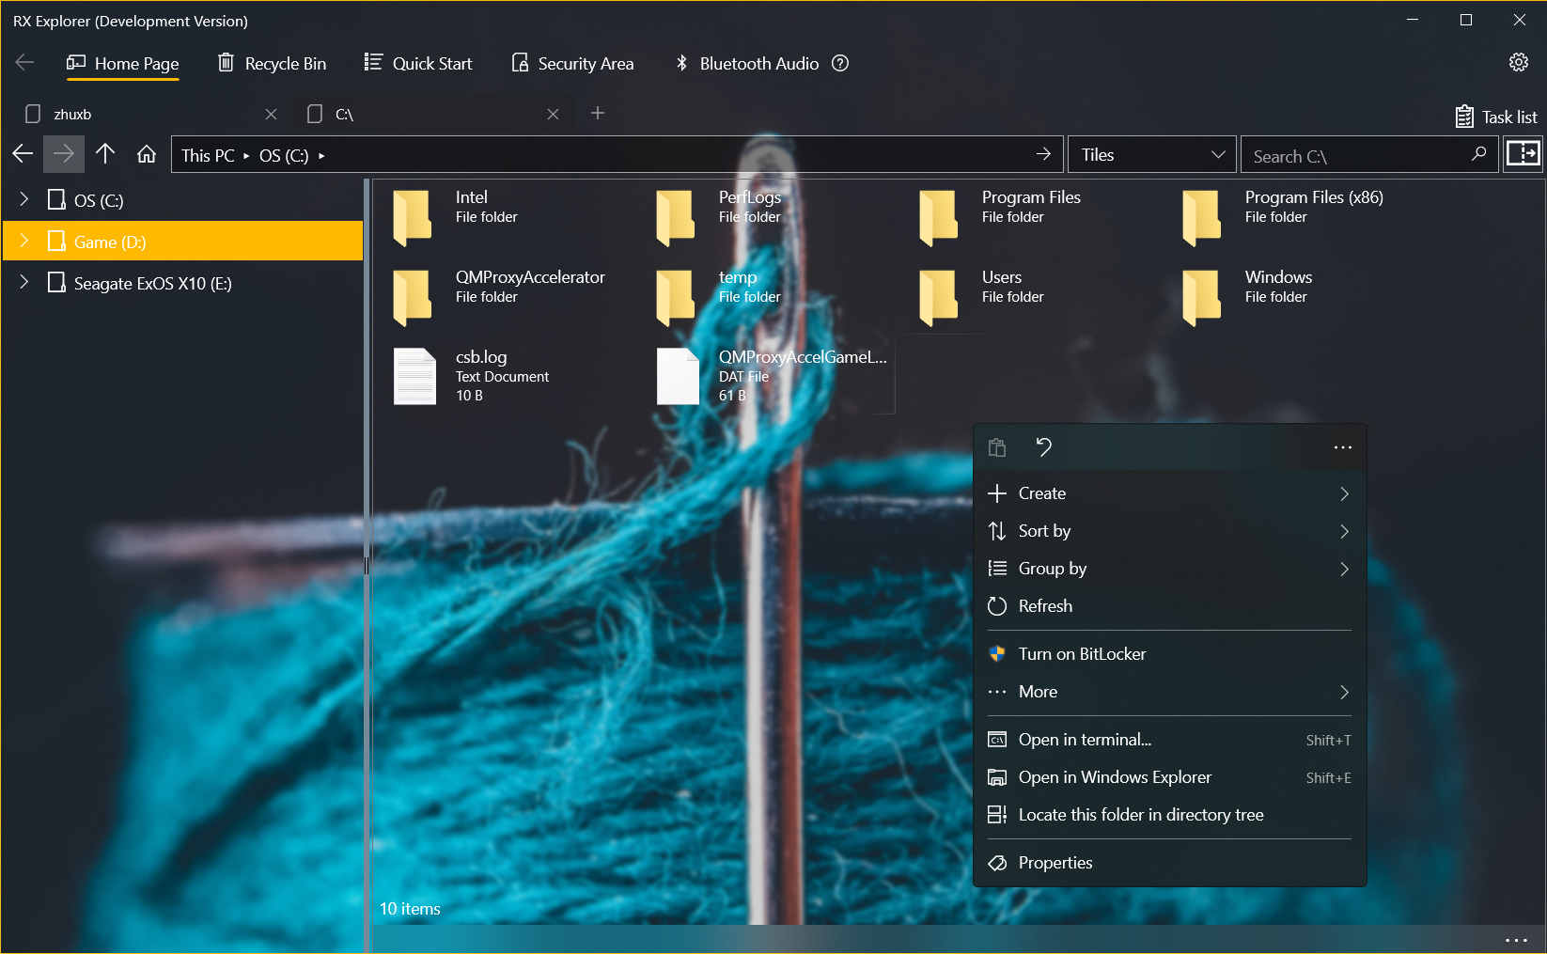Screen dimensions: 1547x954
Task: Open the Recycle Bin page
Action: [273, 63]
